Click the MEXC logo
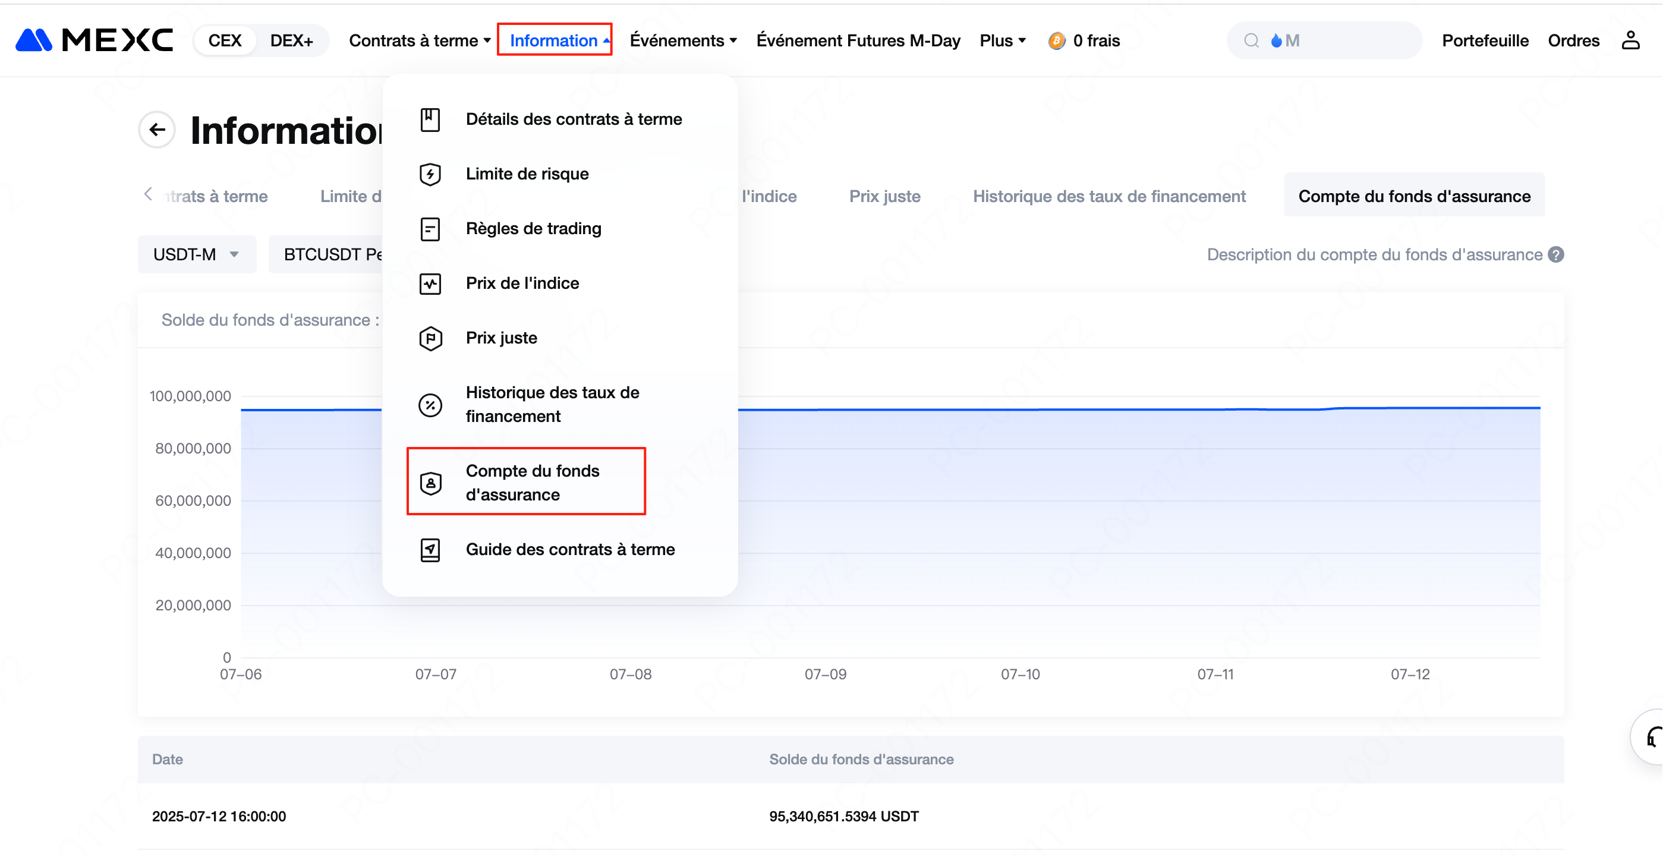The image size is (1663, 857). pos(95,40)
